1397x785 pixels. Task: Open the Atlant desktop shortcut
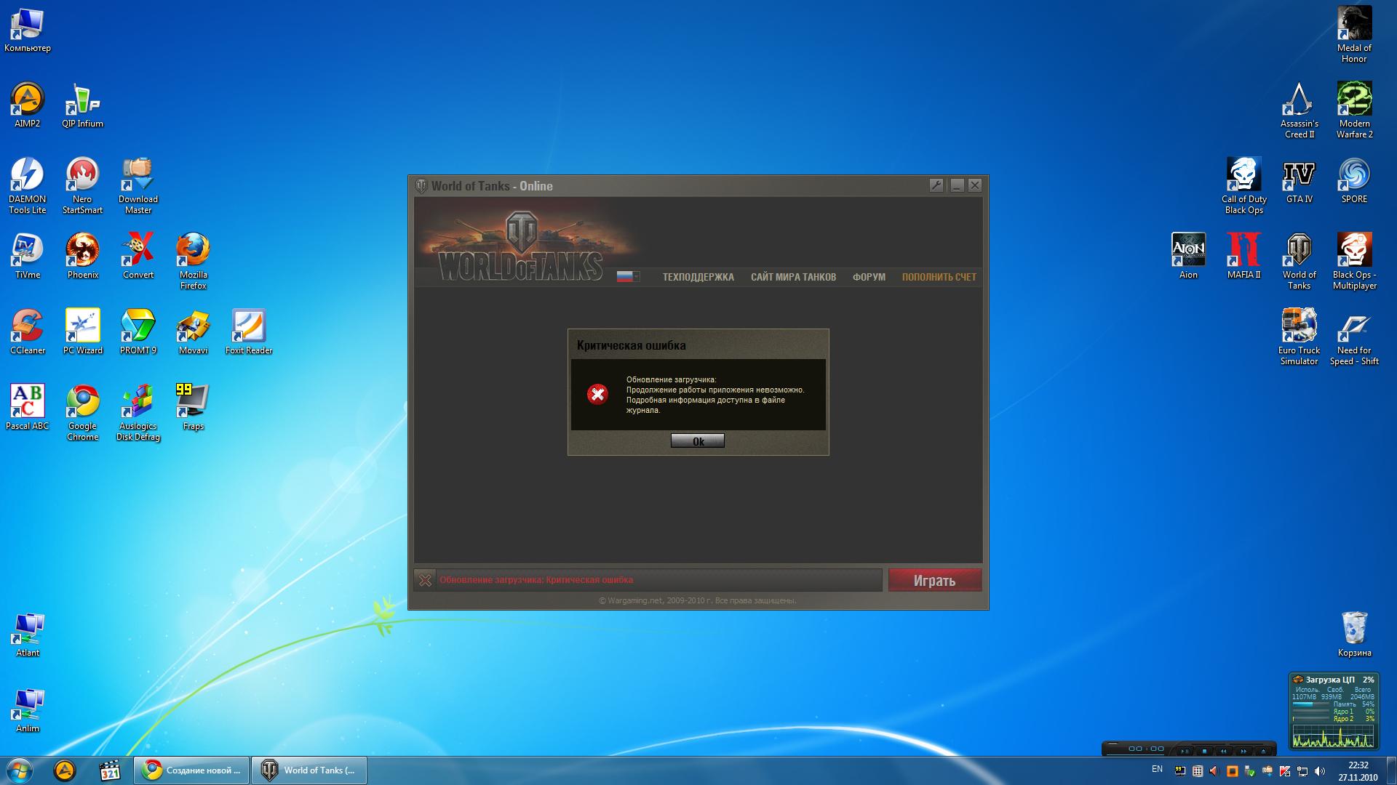tap(28, 635)
